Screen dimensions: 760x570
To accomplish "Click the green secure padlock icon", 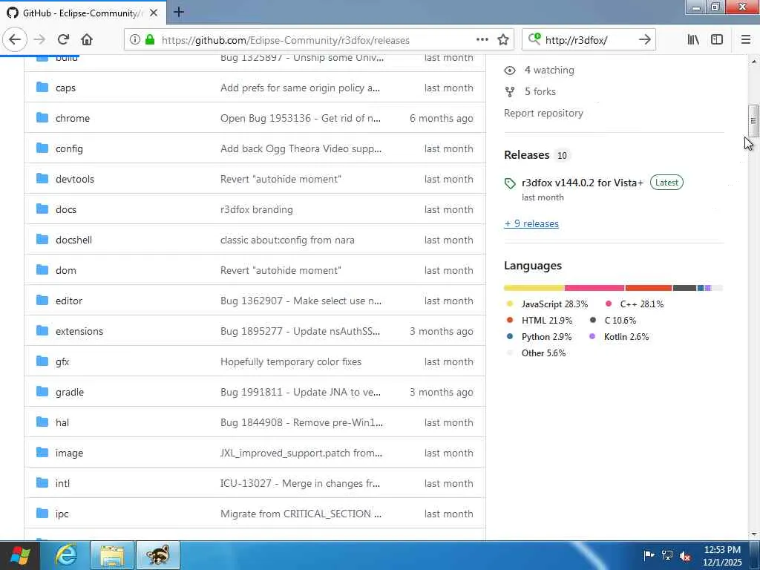I will [x=150, y=40].
